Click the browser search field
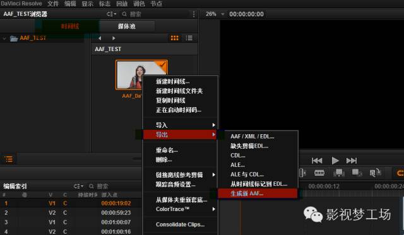This screenshot has width=404, height=235. 155,14
